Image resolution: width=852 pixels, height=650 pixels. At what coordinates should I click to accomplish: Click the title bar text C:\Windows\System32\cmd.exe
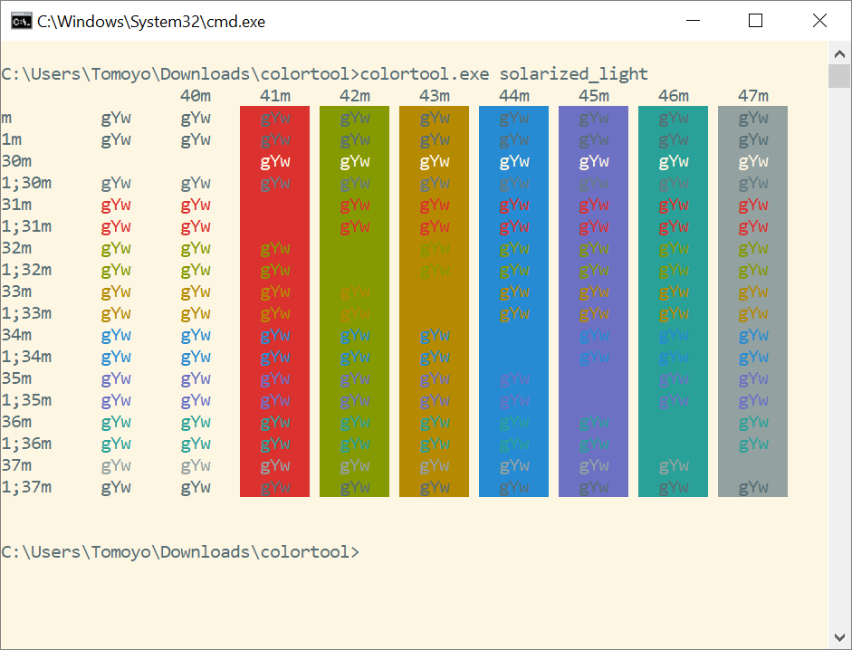(151, 22)
